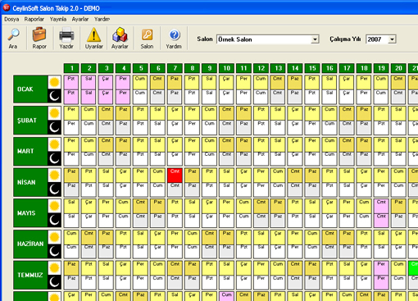Select the ŞUBAT night moon icon
The height and width of the screenshot is (301, 418).
54,127
